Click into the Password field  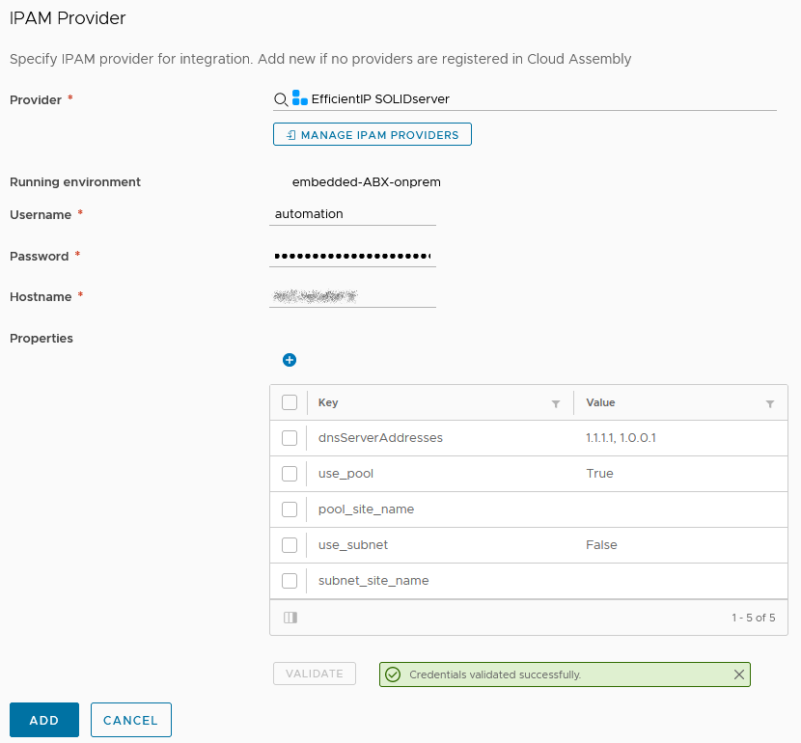[x=352, y=256]
